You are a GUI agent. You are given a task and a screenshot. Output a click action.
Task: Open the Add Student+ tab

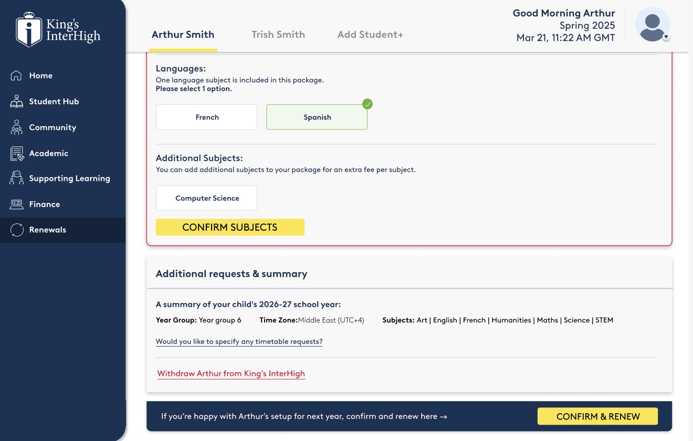tap(370, 35)
